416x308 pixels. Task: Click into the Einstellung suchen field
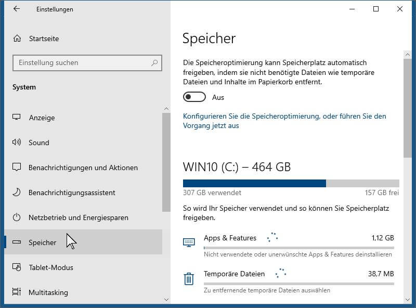(x=87, y=63)
